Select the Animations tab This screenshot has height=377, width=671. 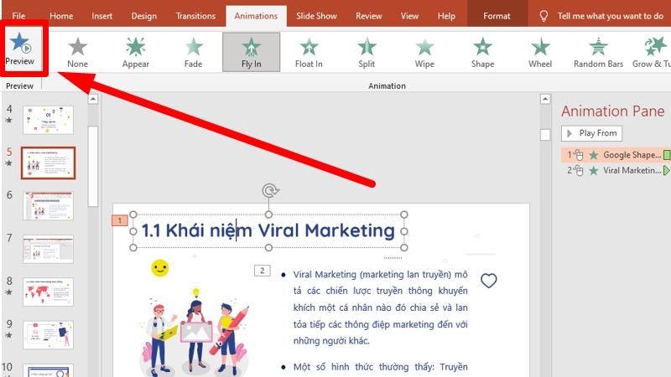point(256,16)
